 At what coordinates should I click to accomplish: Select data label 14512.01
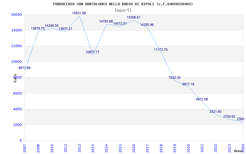click(x=120, y=24)
